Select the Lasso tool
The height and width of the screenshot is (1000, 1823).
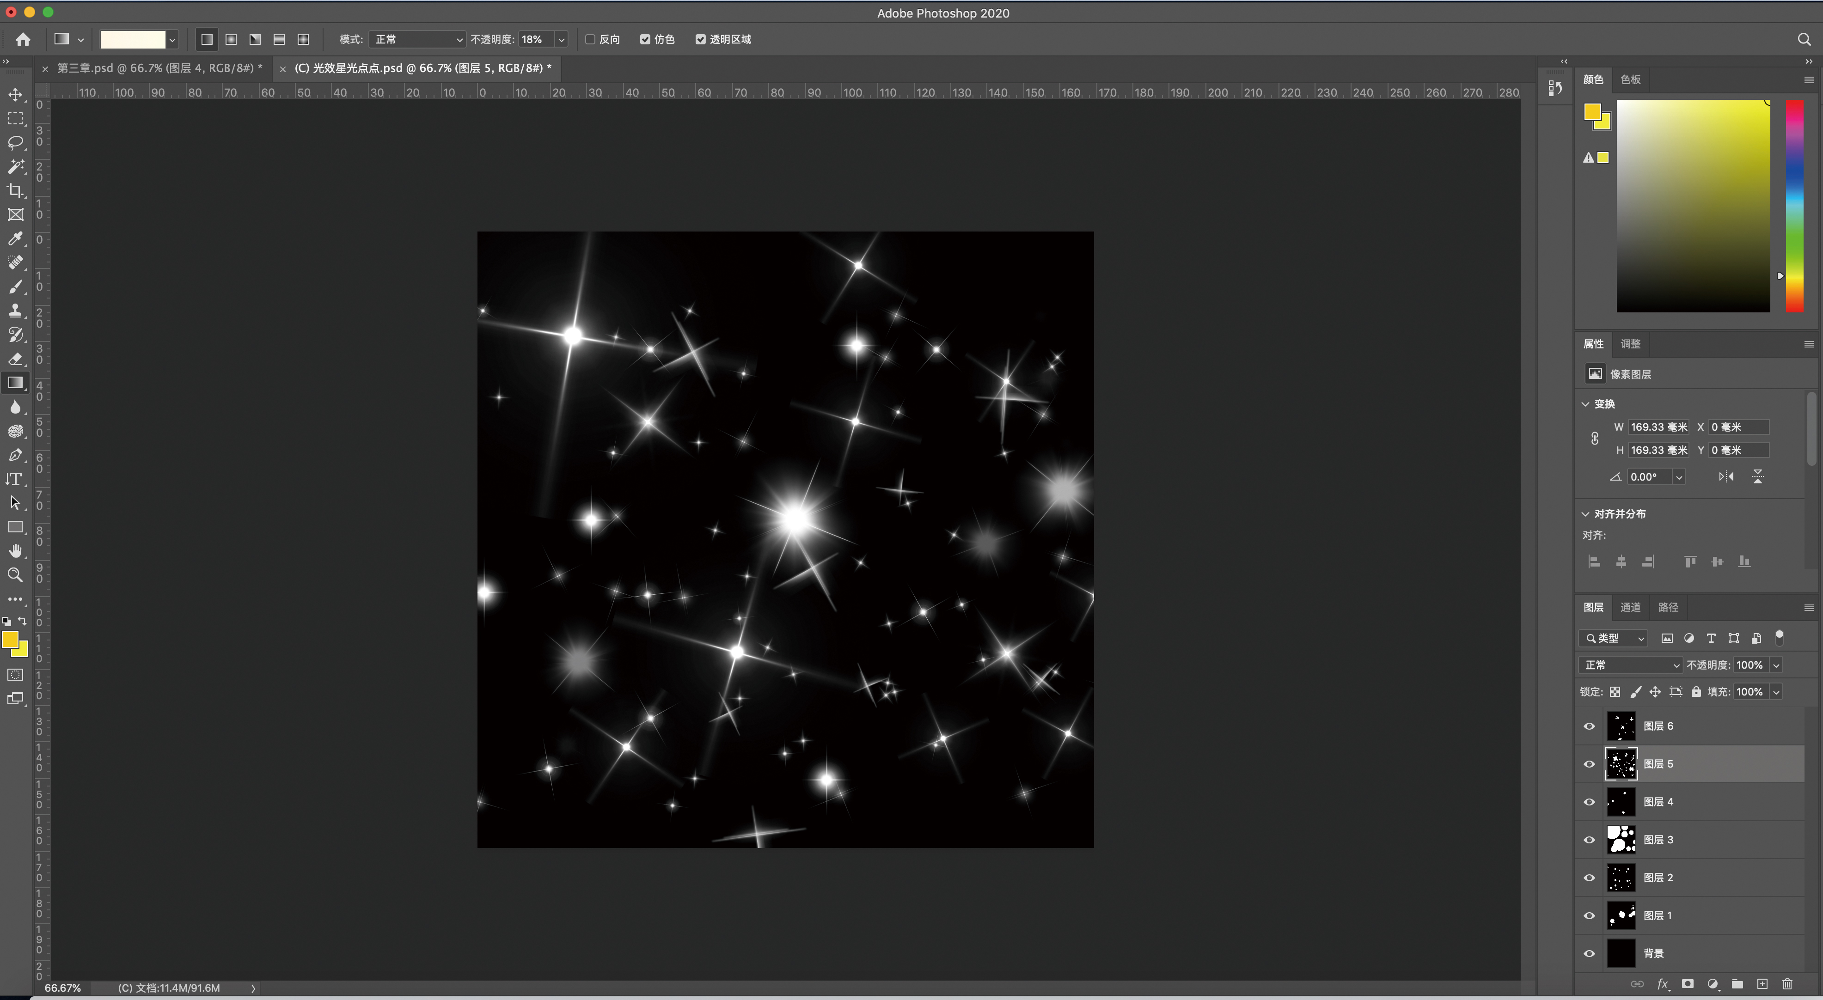pyautogui.click(x=15, y=142)
